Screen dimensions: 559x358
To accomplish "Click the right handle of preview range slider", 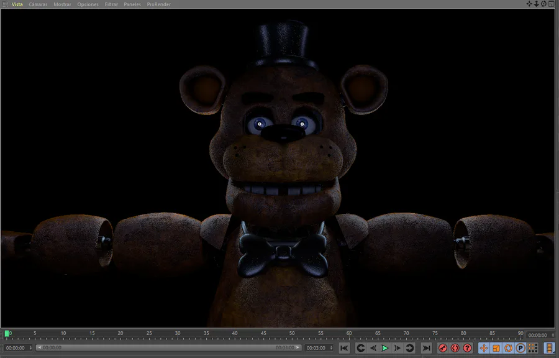I will (298, 347).
